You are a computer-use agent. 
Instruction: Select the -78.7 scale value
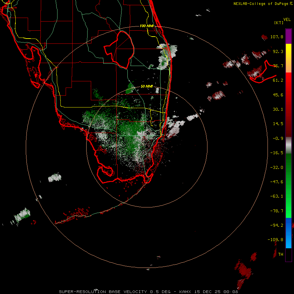point(277,211)
